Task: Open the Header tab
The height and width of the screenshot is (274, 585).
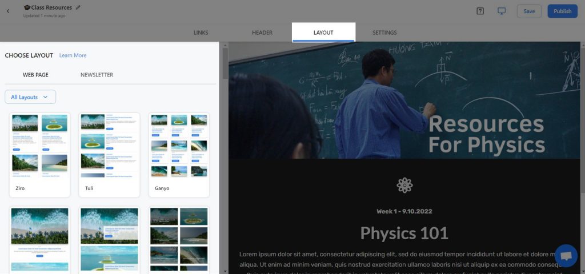Action: [262, 33]
